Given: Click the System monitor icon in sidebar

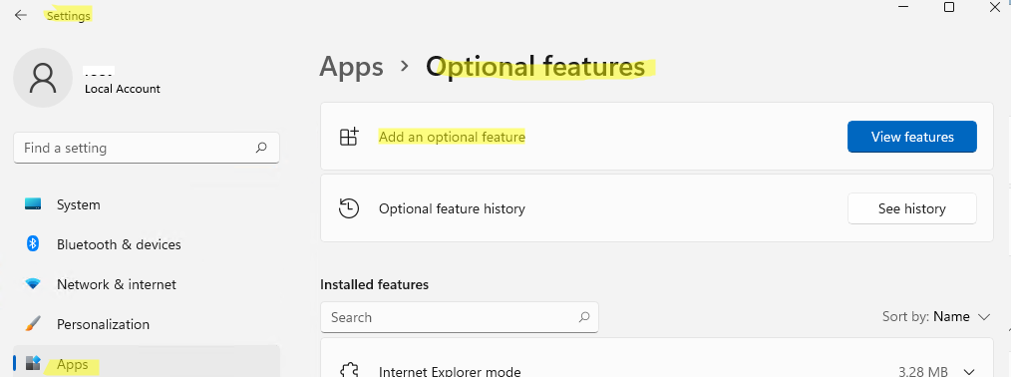Looking at the screenshot, I should click(33, 204).
